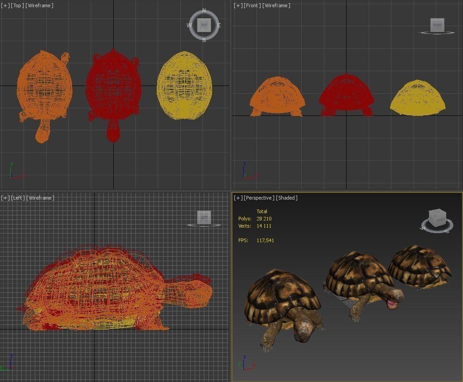Click the E compass point on Top ViewCube
The image size is (463, 382).
tap(219, 25)
